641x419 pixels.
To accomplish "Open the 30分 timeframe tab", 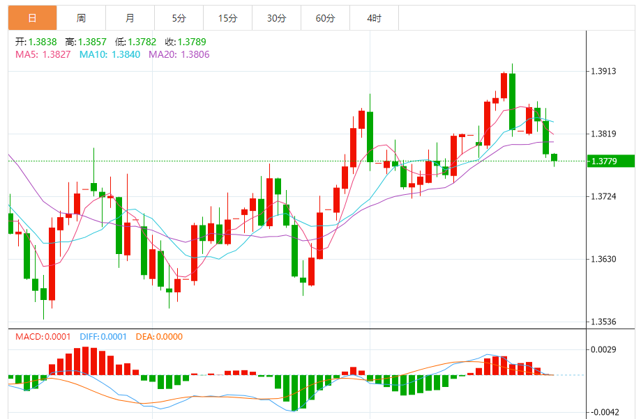I will (x=276, y=18).
